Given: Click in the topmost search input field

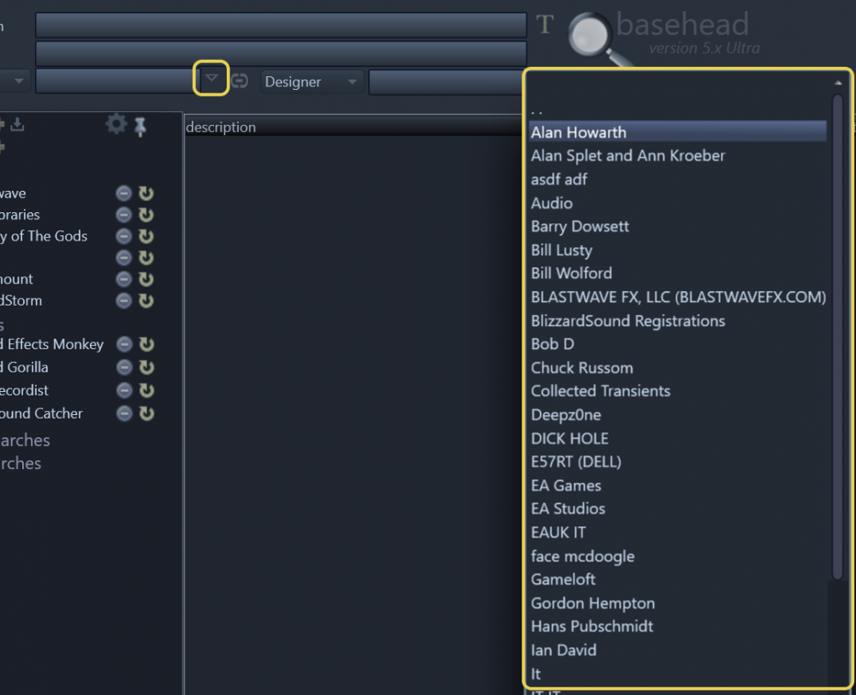Looking at the screenshot, I should point(281,25).
